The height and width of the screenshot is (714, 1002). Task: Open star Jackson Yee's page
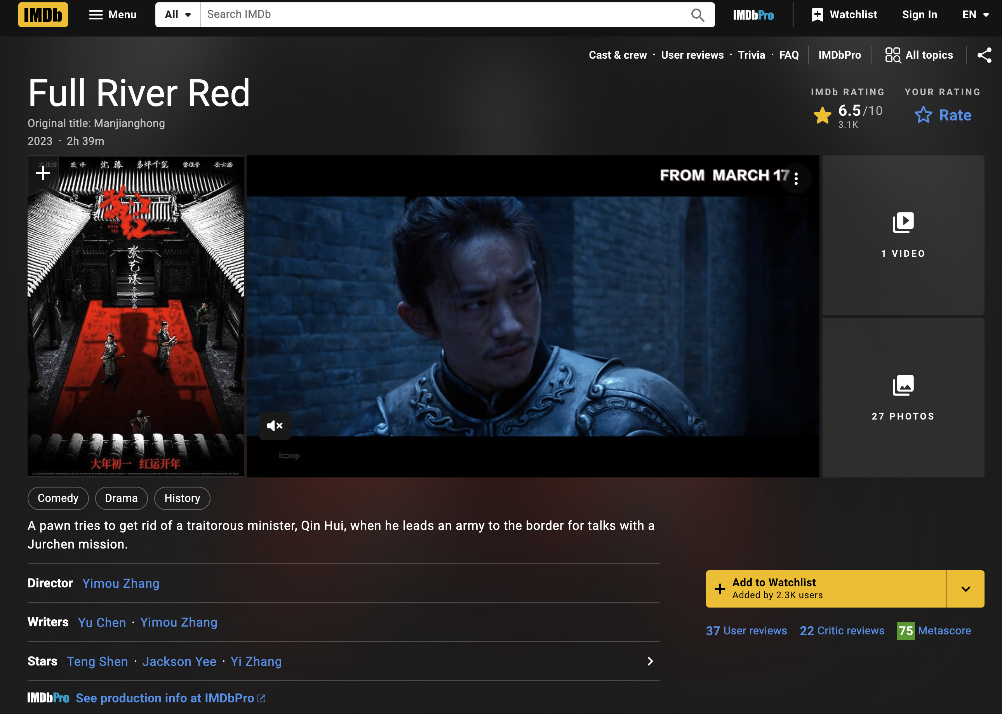[x=179, y=661]
